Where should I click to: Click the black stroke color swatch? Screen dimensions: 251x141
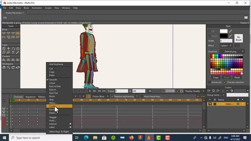click(224, 36)
